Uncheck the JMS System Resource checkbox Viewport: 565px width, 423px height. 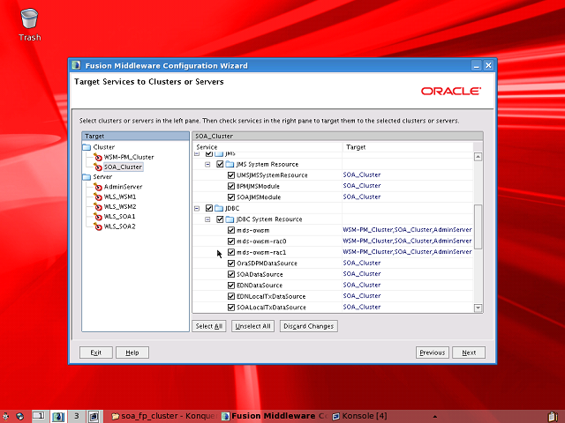[220, 165]
